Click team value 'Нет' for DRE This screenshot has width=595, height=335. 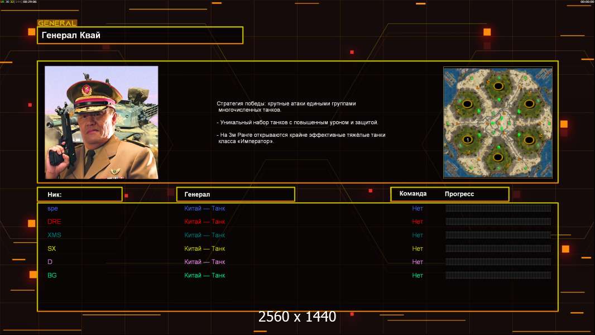click(x=418, y=222)
